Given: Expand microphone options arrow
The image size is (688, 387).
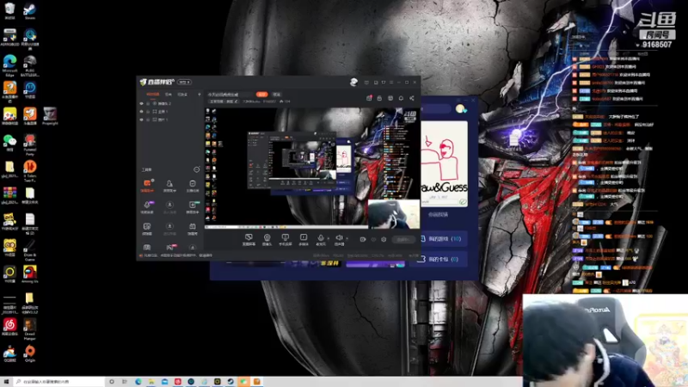Looking at the screenshot, I should tap(329, 239).
